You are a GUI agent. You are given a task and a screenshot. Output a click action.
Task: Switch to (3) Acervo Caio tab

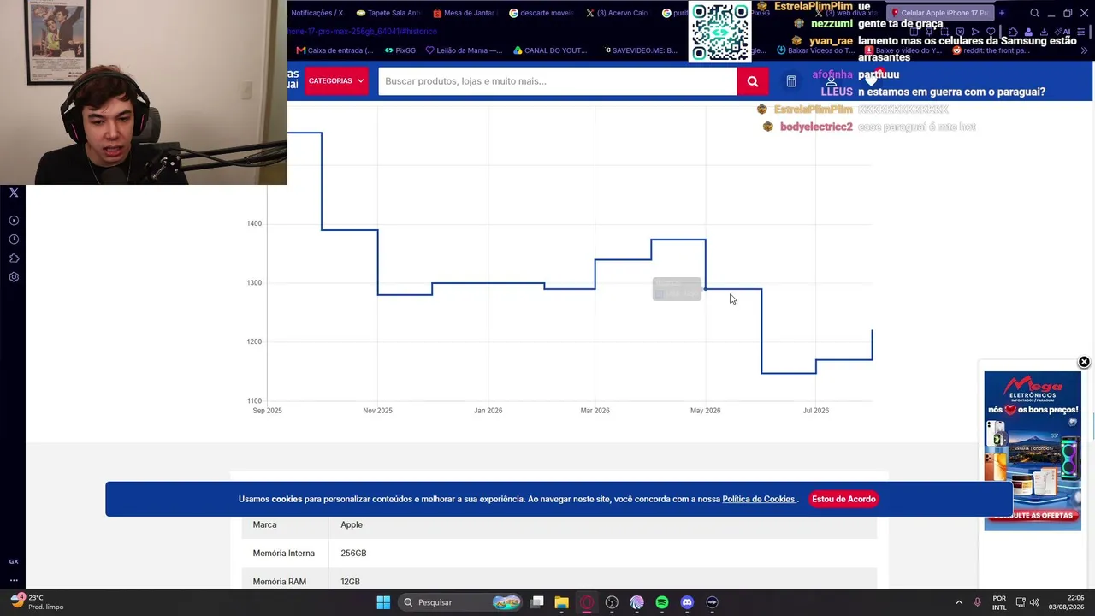[617, 13]
